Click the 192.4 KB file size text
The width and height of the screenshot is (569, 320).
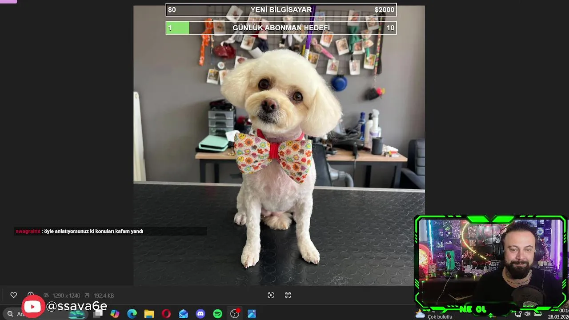pos(104,296)
